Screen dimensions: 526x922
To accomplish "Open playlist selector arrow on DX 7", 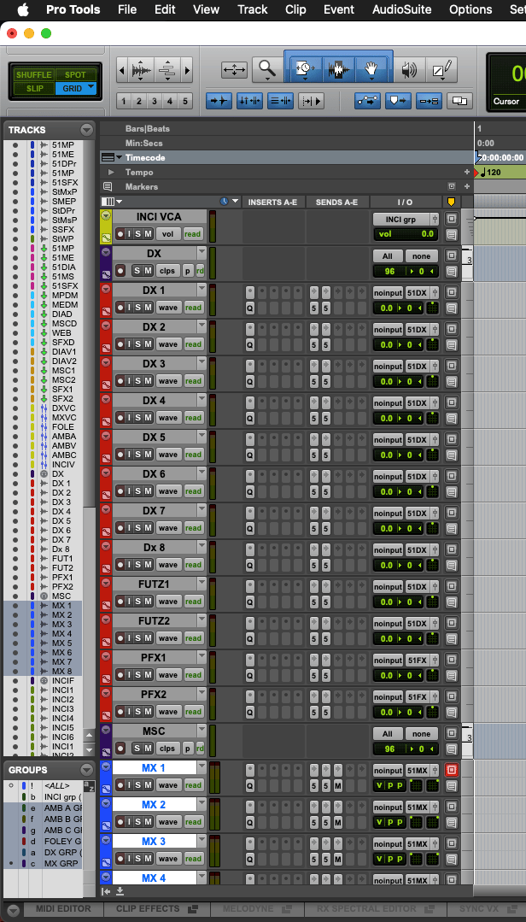I will (202, 510).
